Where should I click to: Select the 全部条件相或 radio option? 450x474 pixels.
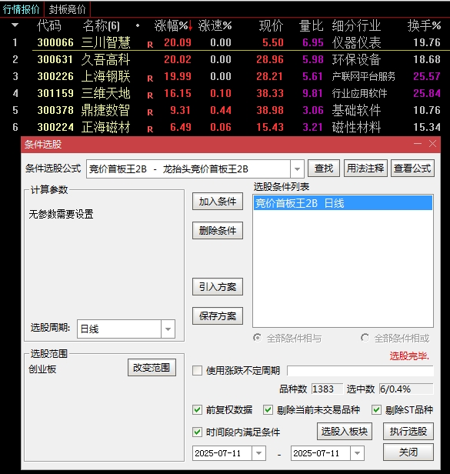[x=365, y=338]
